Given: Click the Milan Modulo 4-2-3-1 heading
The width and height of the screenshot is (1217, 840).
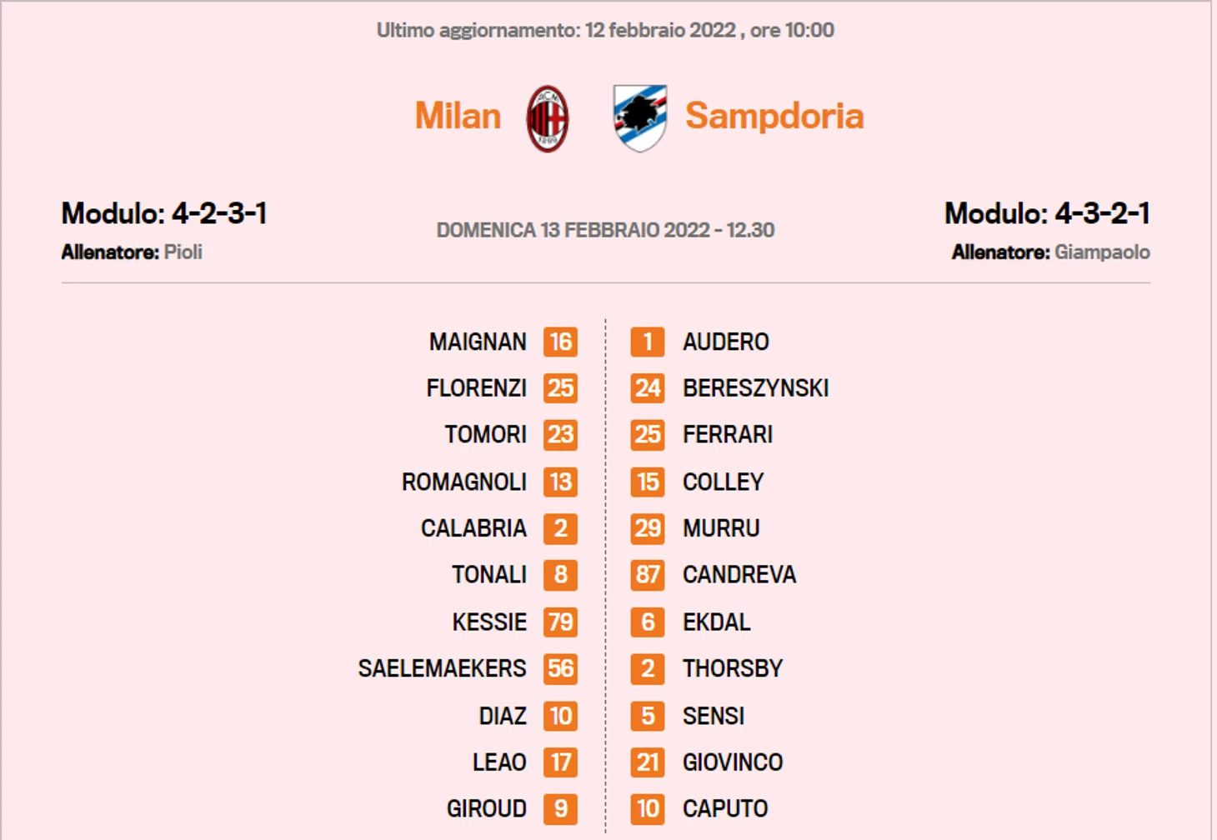Looking at the screenshot, I should point(164,213).
